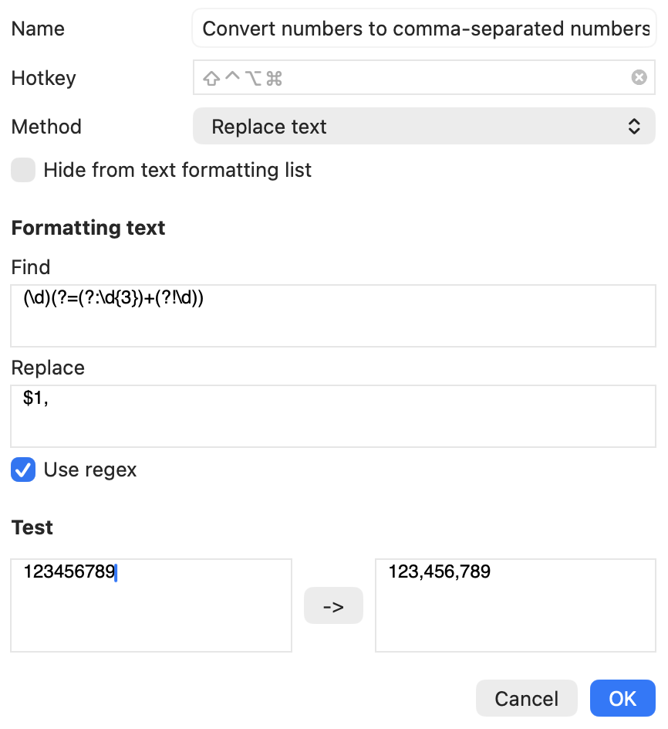Click the Test input box with 123456789

[x=151, y=605]
